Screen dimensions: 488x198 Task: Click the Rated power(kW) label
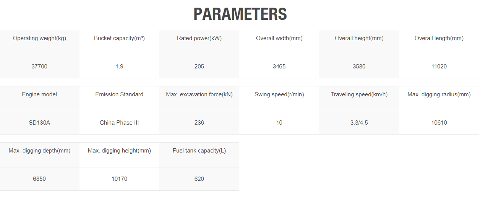point(199,38)
